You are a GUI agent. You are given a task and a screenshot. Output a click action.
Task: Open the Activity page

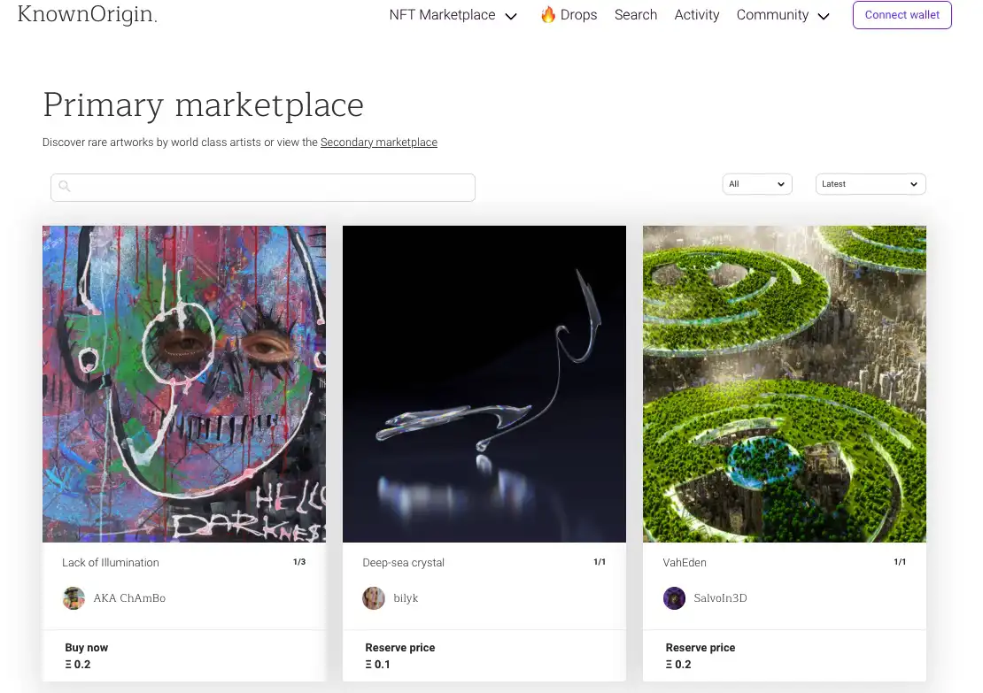tap(696, 15)
